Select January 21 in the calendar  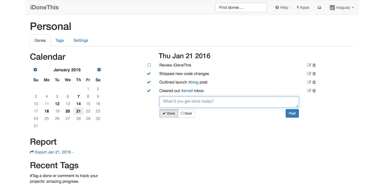point(78,111)
